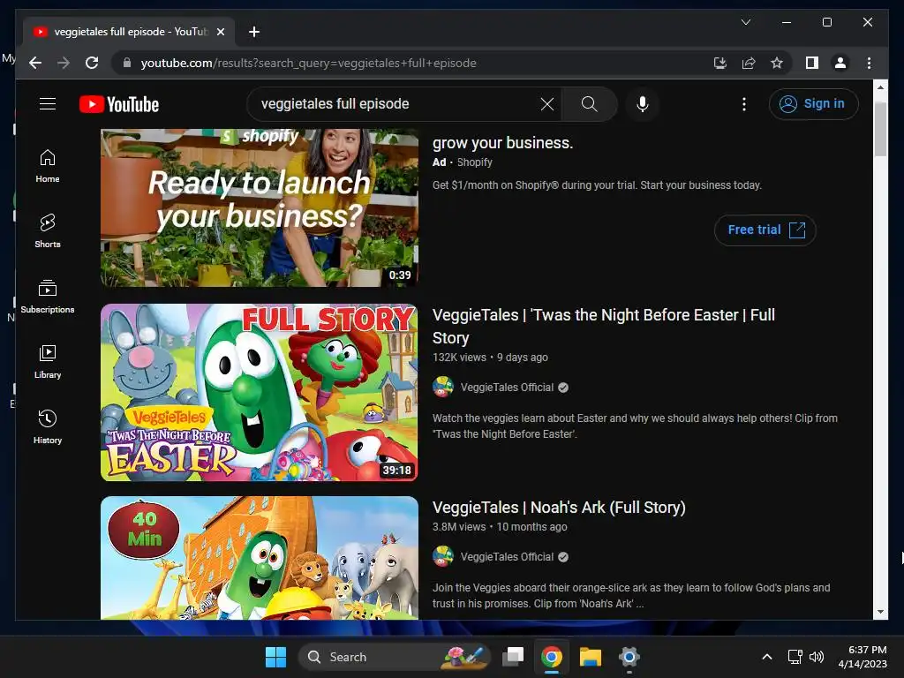Click the scrollbar up arrow

coord(880,87)
